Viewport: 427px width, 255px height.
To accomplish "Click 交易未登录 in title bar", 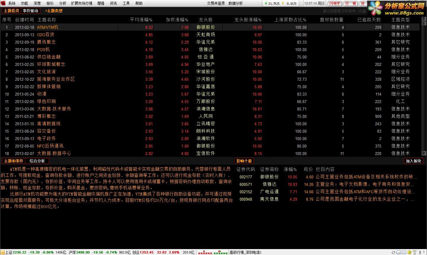I will tap(216, 3).
